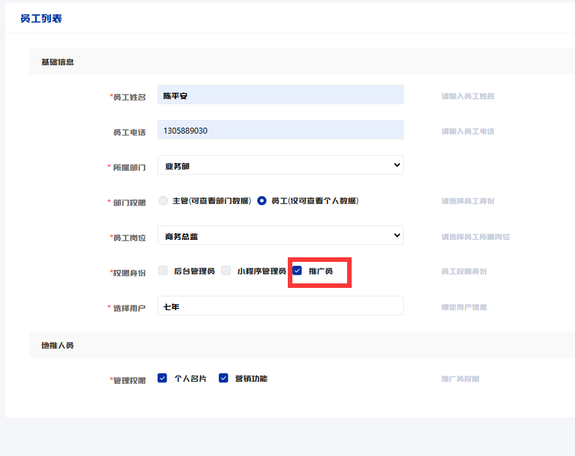The height and width of the screenshot is (456, 575).
Task: Open the 员工岗位 dropdown showing 商务总监
Action: (280, 236)
